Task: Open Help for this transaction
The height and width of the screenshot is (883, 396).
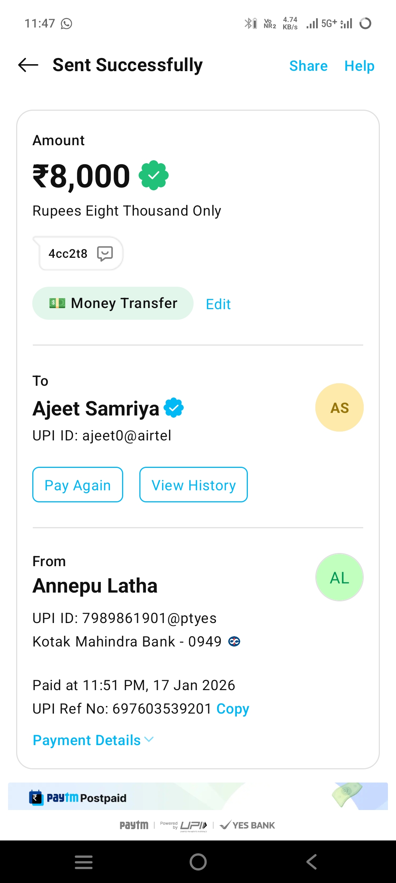Action: (359, 66)
